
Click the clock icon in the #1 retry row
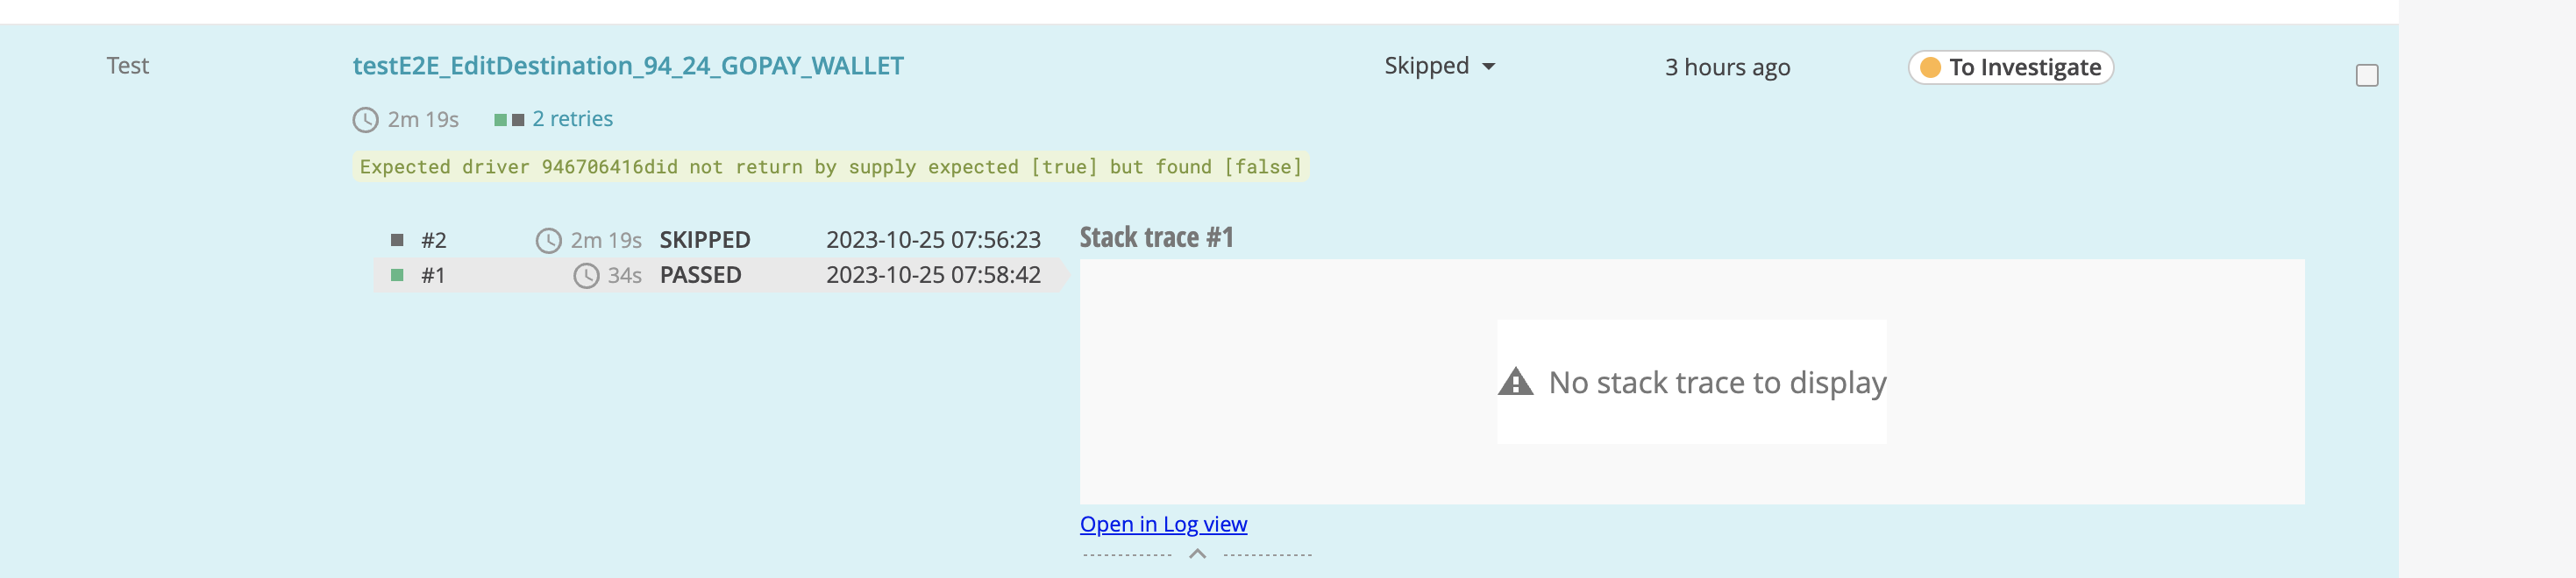(586, 276)
